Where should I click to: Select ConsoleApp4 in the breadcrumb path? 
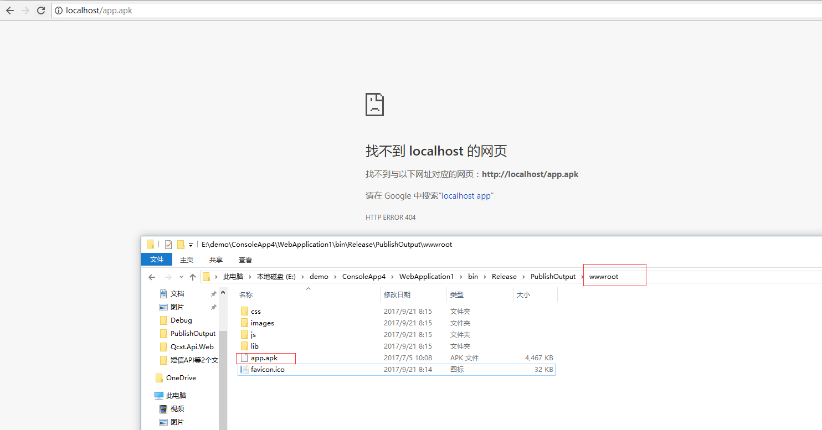pyautogui.click(x=364, y=277)
